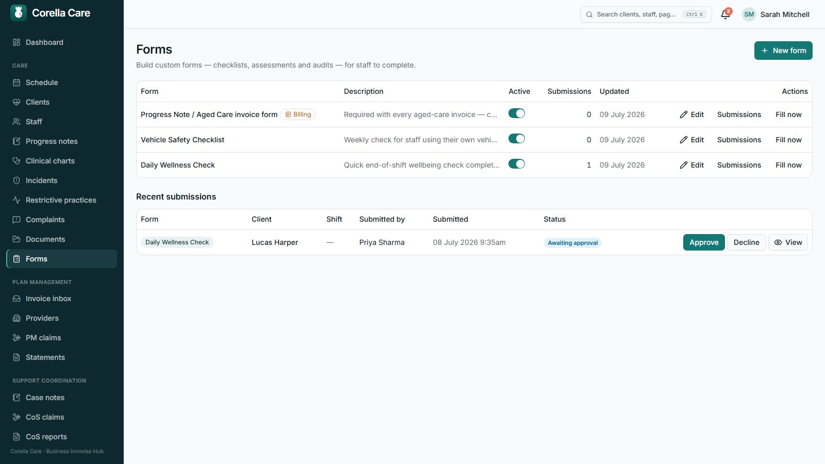Focus the search clients and staff field
Screen dimensions: 825x464
tap(646, 14)
